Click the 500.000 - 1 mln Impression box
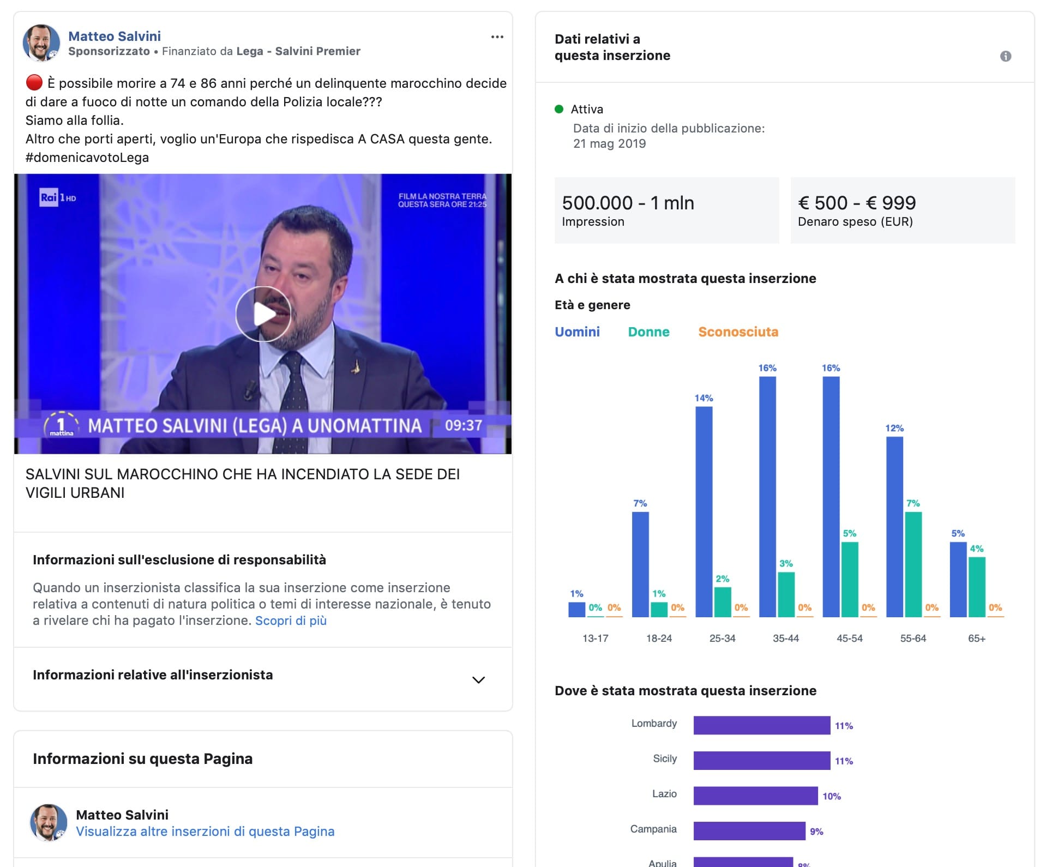 [666, 210]
